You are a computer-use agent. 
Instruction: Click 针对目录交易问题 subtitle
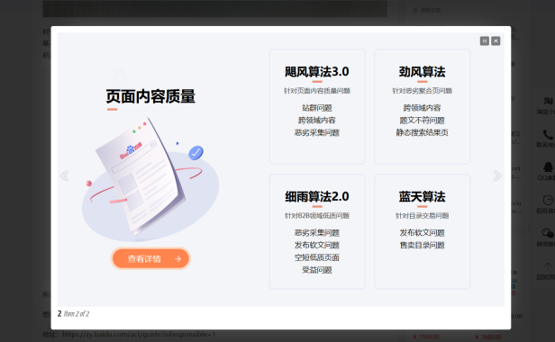pos(422,216)
